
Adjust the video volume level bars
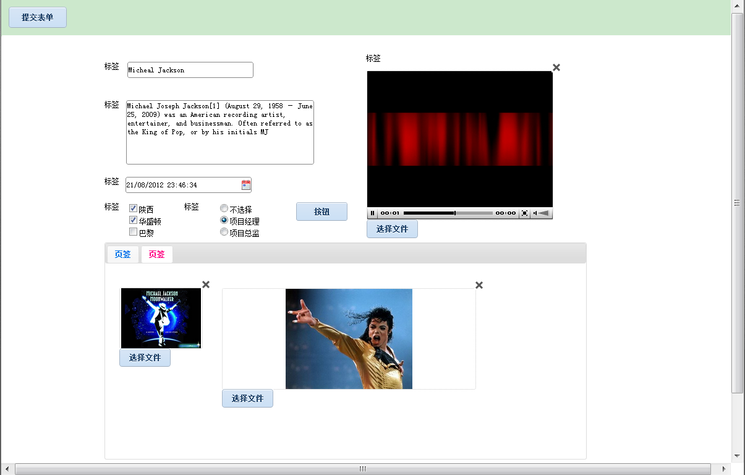pos(543,213)
